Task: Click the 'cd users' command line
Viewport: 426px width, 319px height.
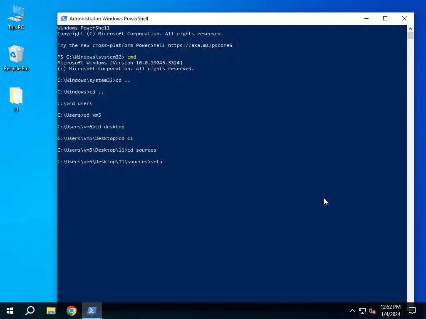Action: coord(75,103)
